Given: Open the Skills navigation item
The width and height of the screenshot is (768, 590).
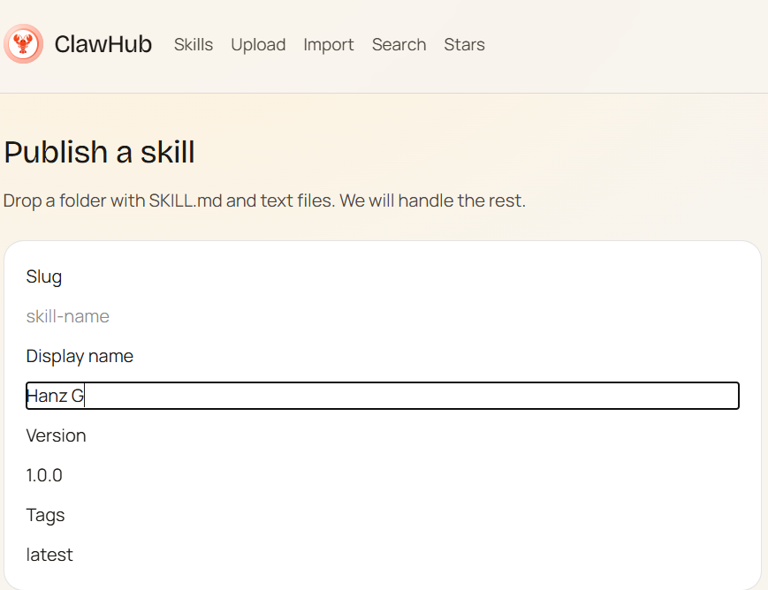Looking at the screenshot, I should coord(194,44).
